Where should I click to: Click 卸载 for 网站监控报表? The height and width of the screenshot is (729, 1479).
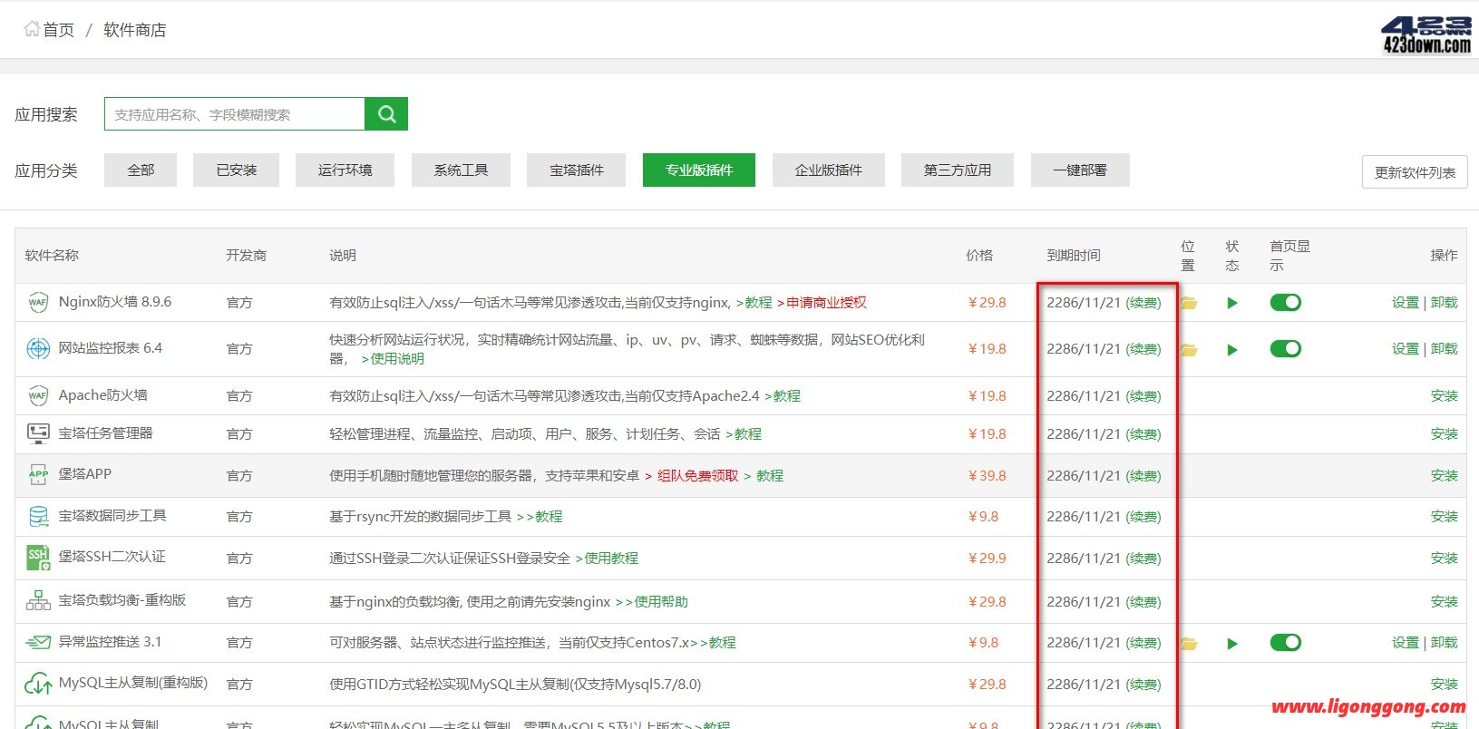[x=1445, y=349]
